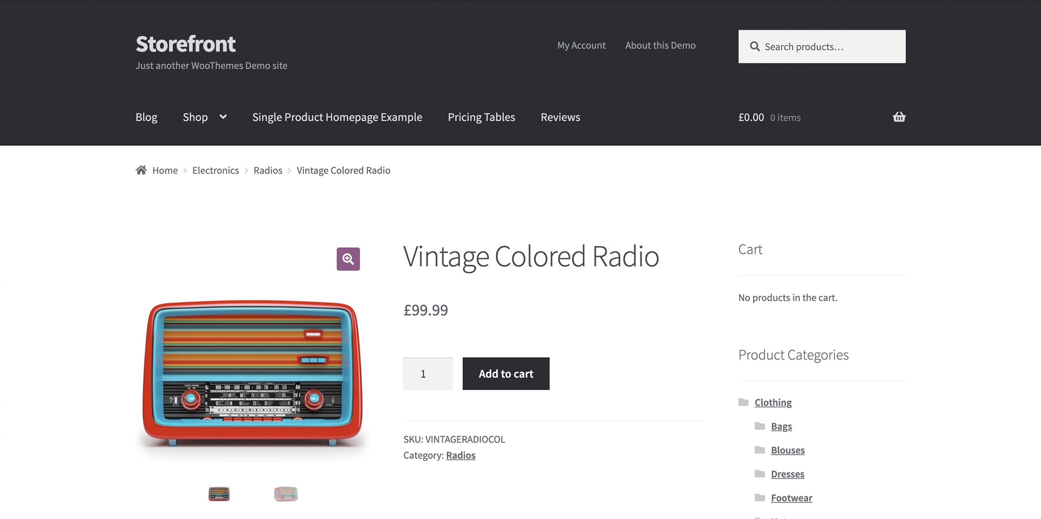Open My Account link
Image resolution: width=1041 pixels, height=519 pixels.
581,45
